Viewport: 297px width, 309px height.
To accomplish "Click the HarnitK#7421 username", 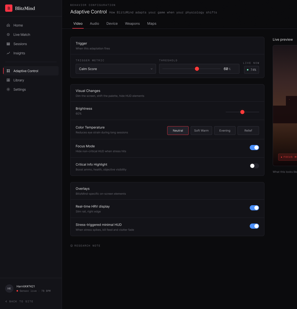I will [x=26, y=286].
